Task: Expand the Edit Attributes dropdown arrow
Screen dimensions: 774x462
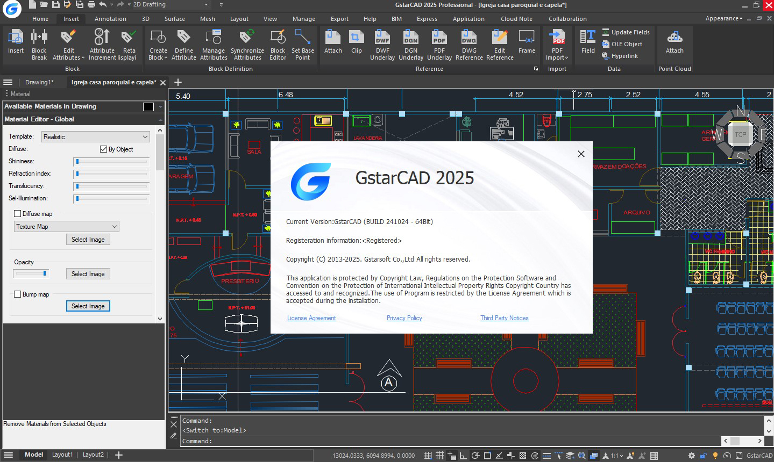Action: point(83,58)
